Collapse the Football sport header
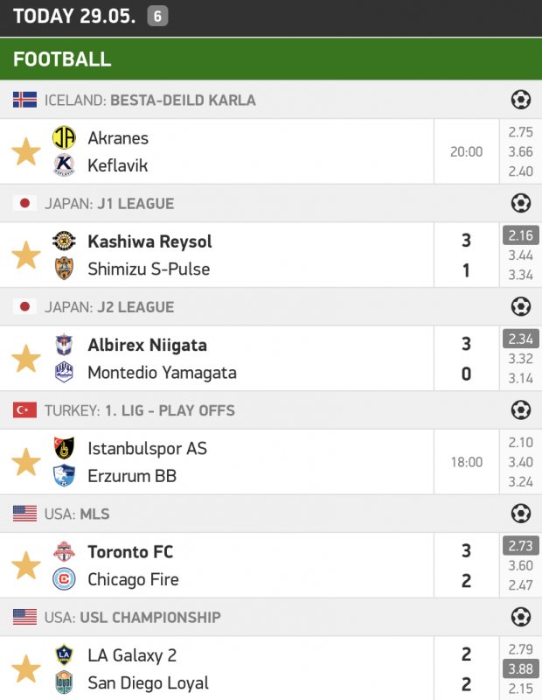542x700 pixels. (x=271, y=59)
